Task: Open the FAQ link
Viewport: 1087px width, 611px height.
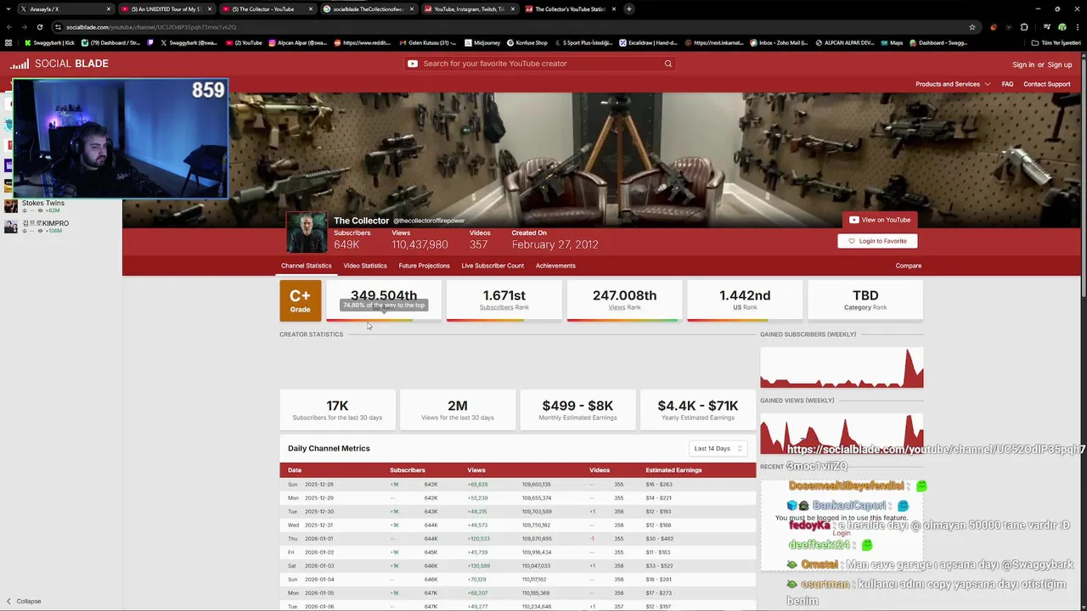Action: click(1007, 84)
